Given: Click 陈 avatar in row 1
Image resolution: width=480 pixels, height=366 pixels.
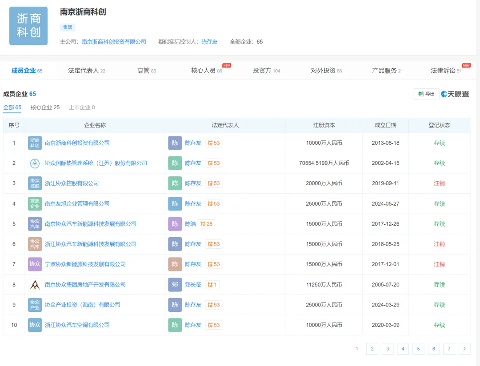Looking at the screenshot, I should pos(175,143).
